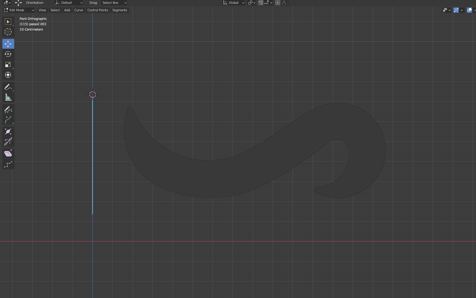Open the View menu
This screenshot has width=476, height=298.
click(42, 10)
